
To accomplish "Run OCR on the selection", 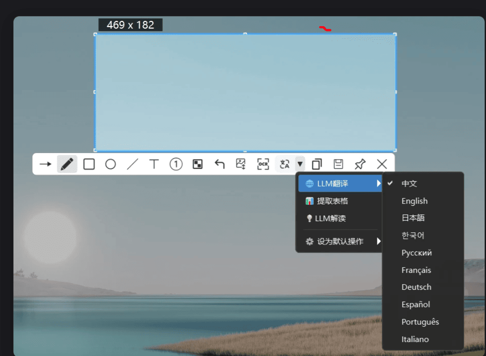I will (263, 164).
